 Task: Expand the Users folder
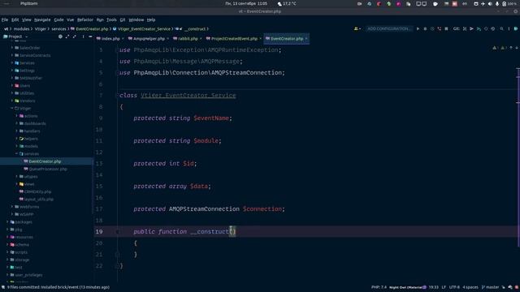pos(12,85)
